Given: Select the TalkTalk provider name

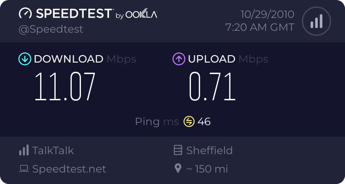Looking at the screenshot, I should [53, 150].
